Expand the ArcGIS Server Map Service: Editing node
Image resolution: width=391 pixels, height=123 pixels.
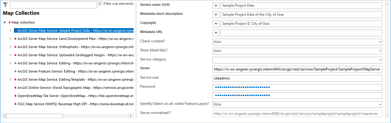click(x=11, y=63)
